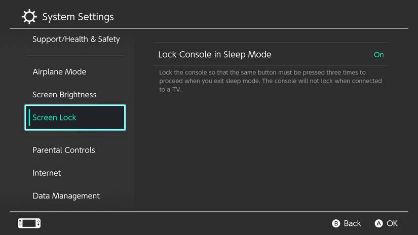The width and height of the screenshot is (418, 235).
Task: Select the Lock Console in Sleep Mode label
Action: [215, 55]
